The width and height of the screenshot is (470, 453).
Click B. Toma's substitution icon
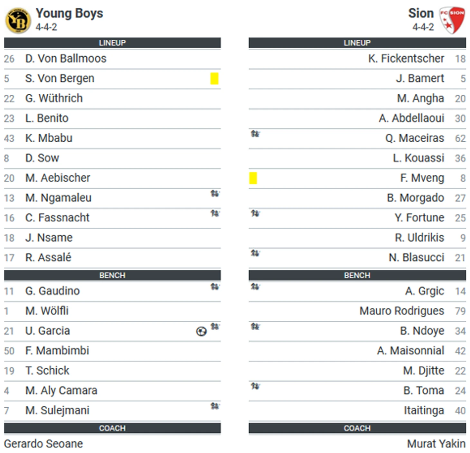(x=255, y=386)
